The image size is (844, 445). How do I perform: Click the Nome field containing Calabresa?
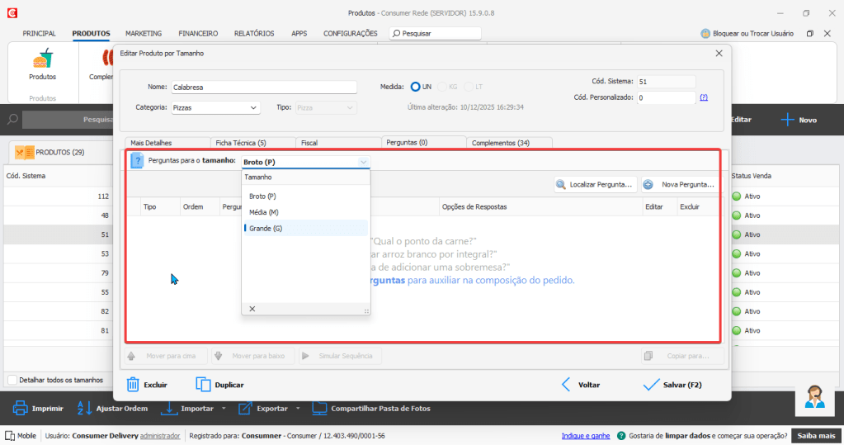pos(262,87)
